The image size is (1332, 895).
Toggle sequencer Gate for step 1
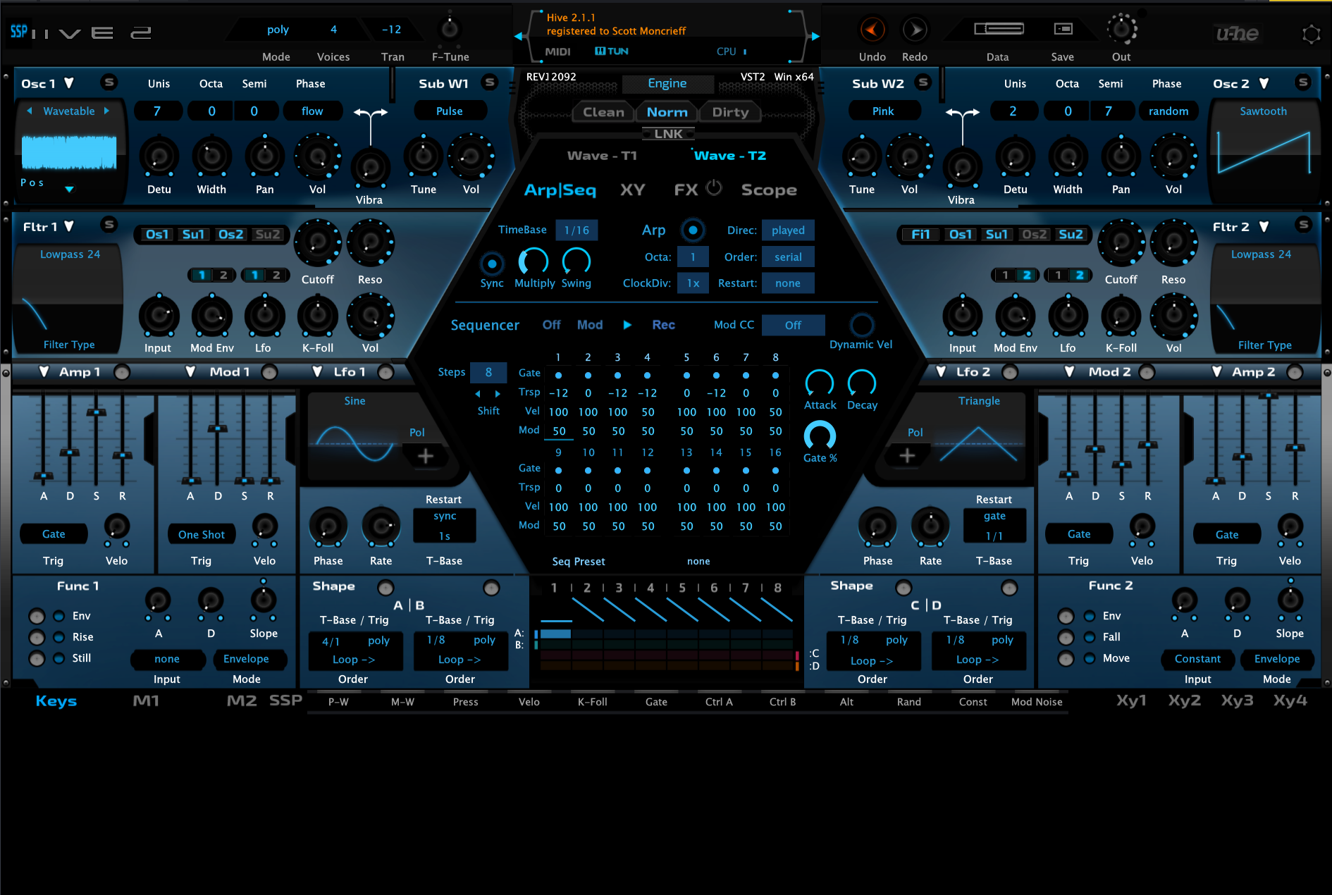558,376
